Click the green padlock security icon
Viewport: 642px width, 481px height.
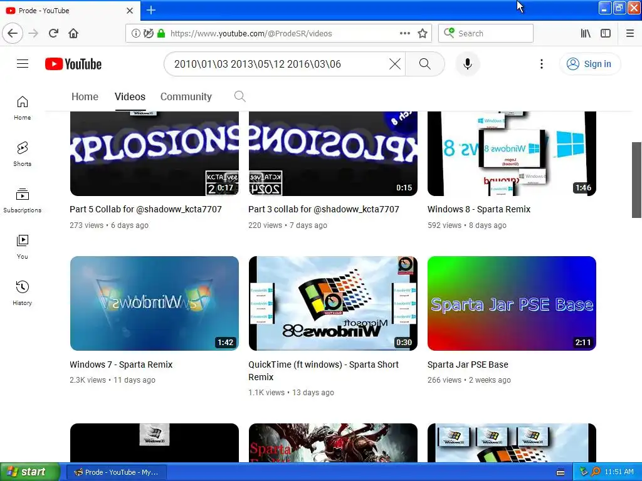click(x=161, y=33)
